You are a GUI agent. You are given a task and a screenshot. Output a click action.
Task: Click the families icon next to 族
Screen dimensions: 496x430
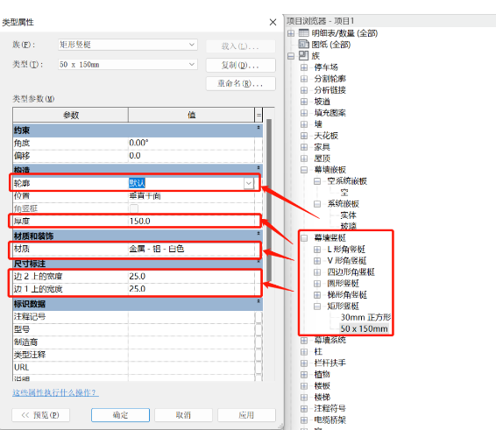[x=304, y=56]
